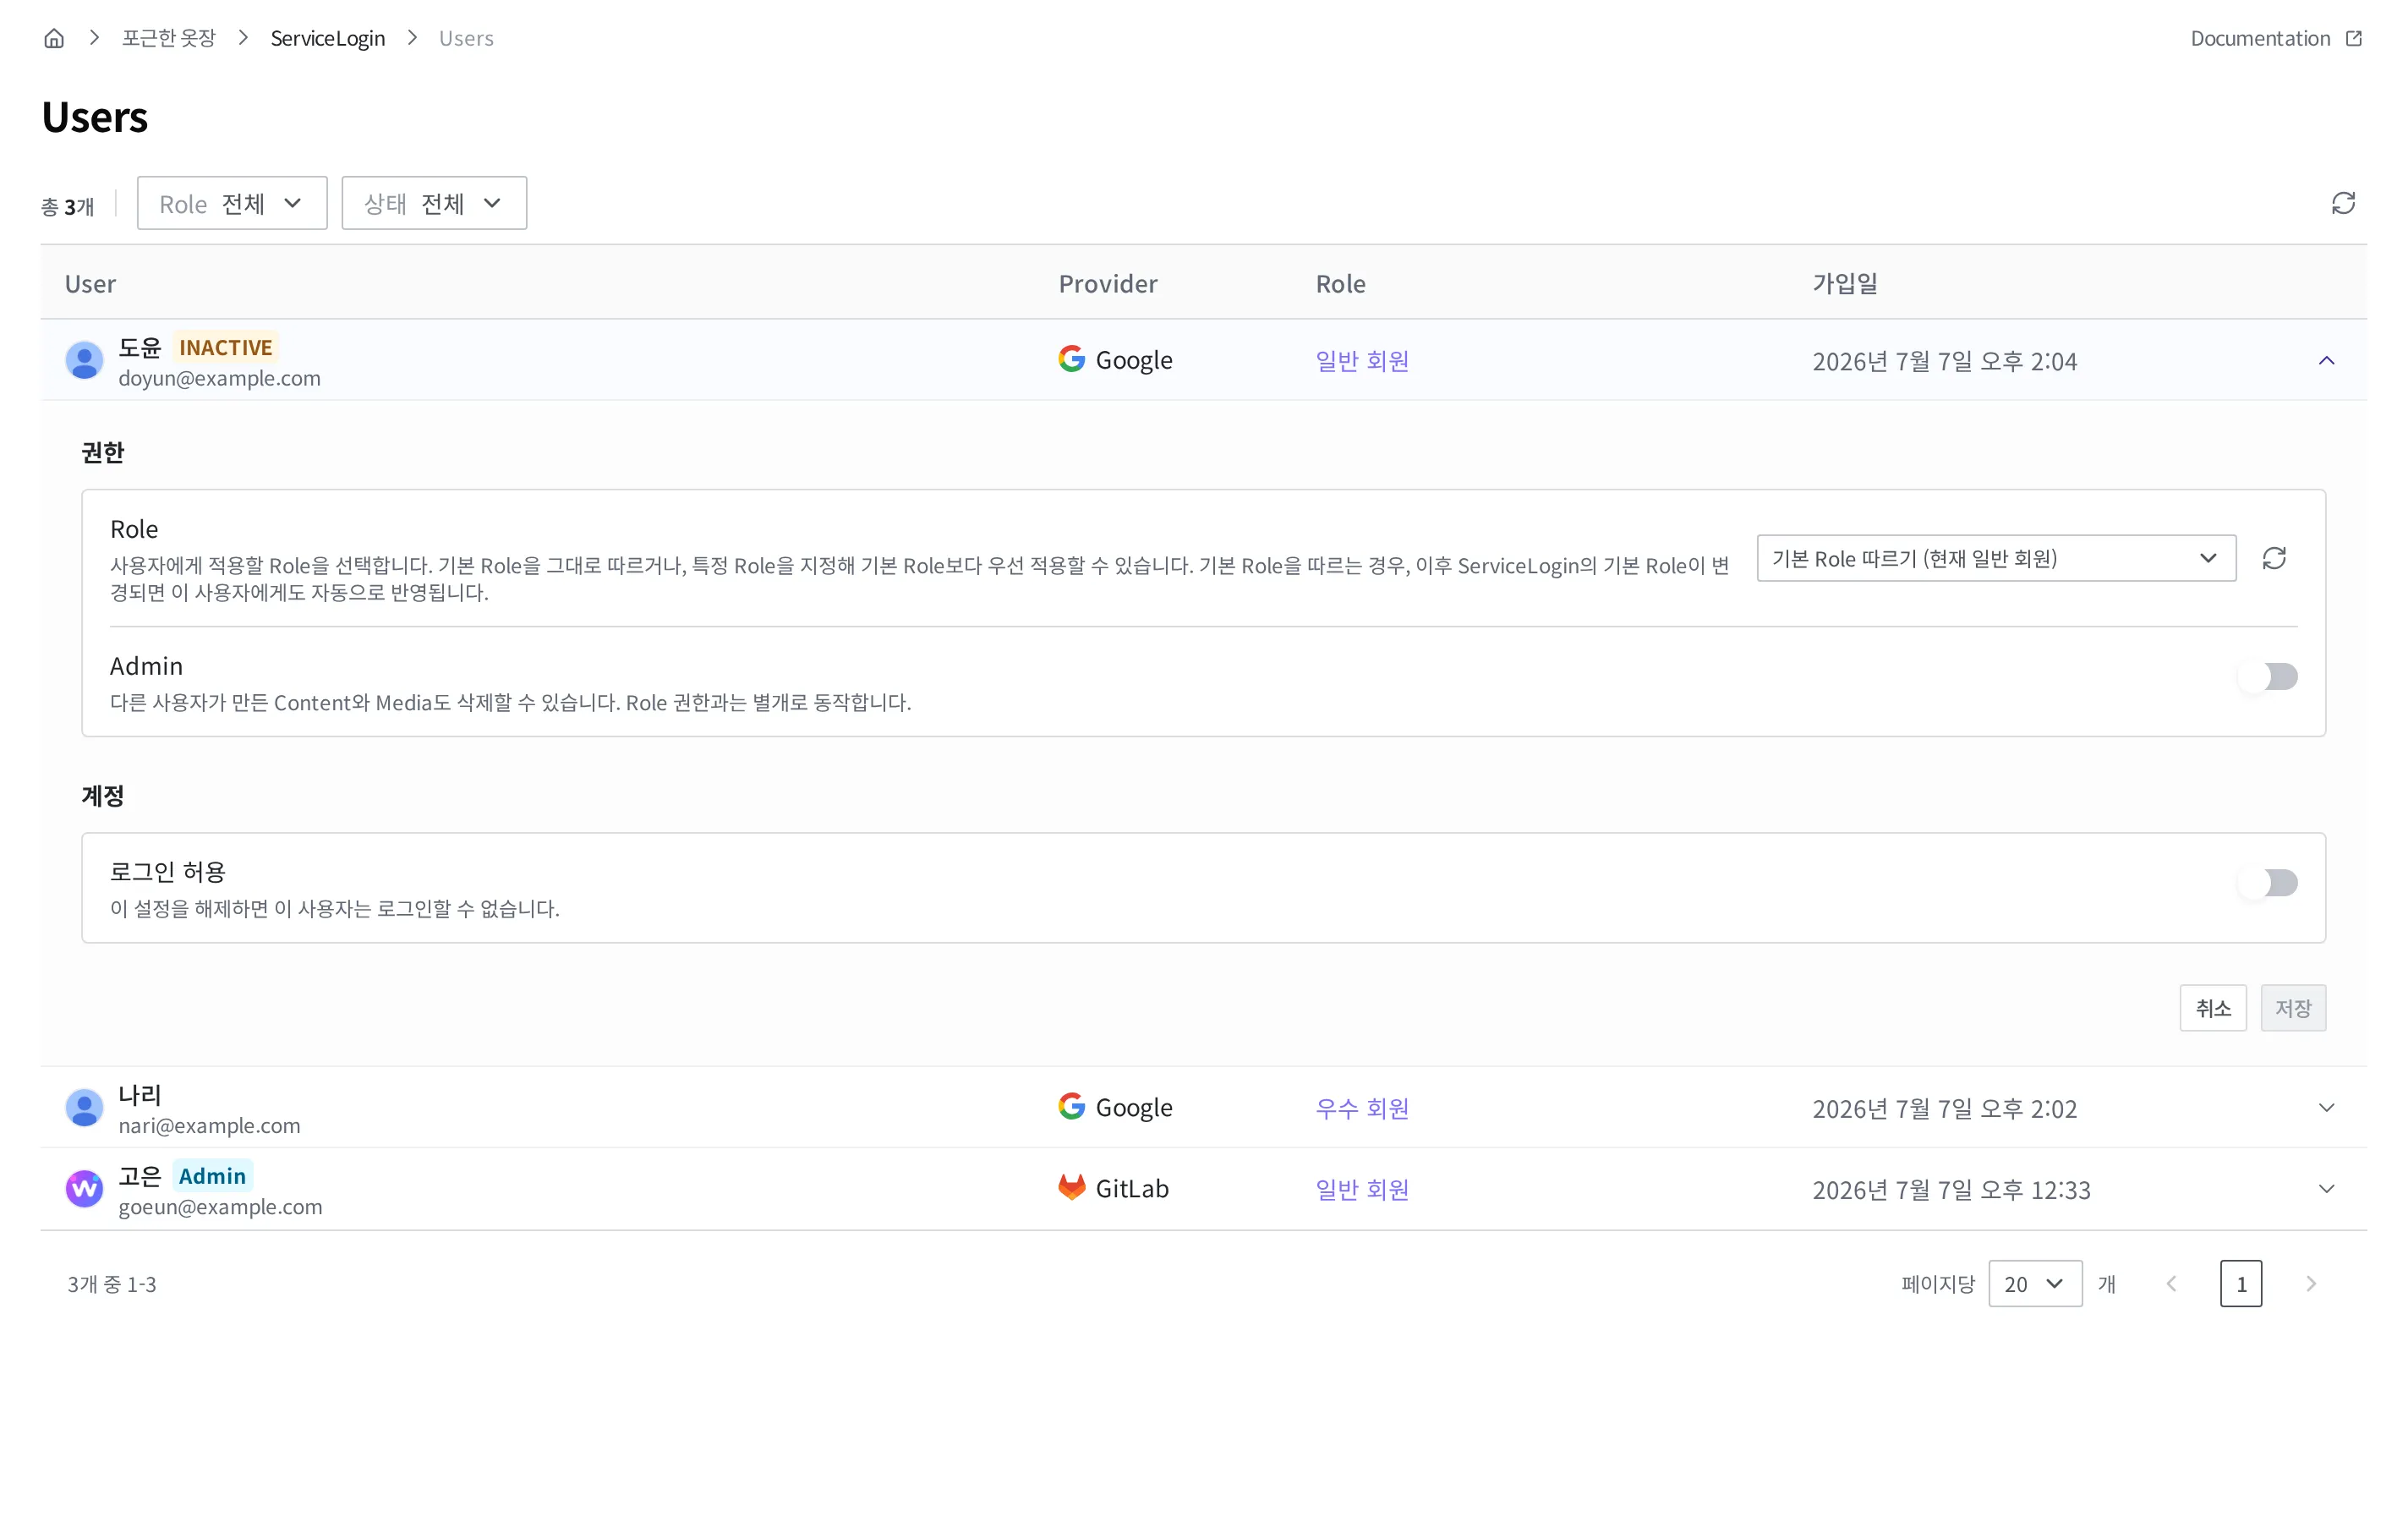
Task: Click 도윤's user avatar
Action: click(84, 360)
